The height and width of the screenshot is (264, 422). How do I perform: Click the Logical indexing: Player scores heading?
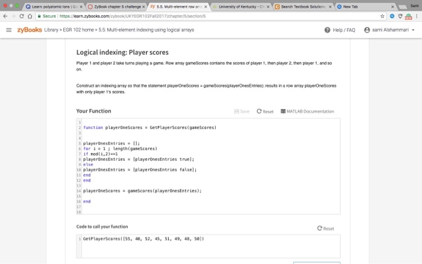point(122,52)
